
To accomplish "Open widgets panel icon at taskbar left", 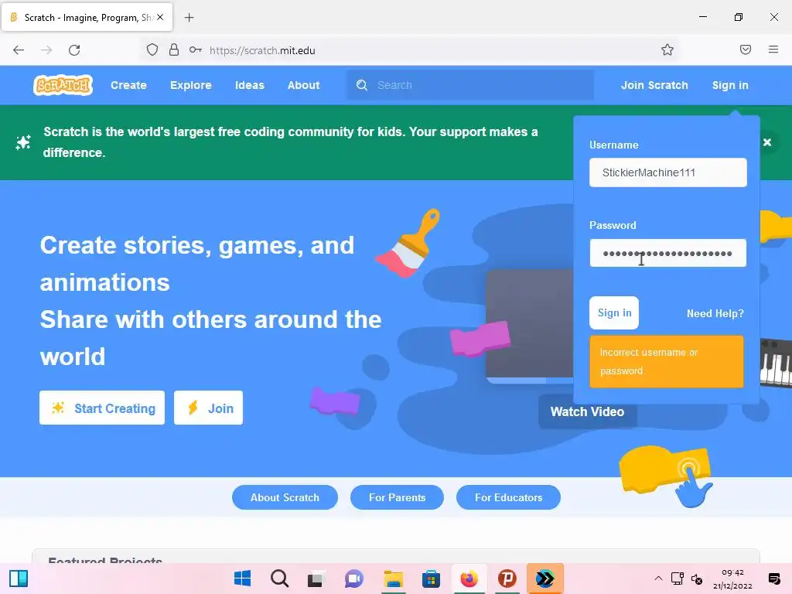I will point(19,579).
